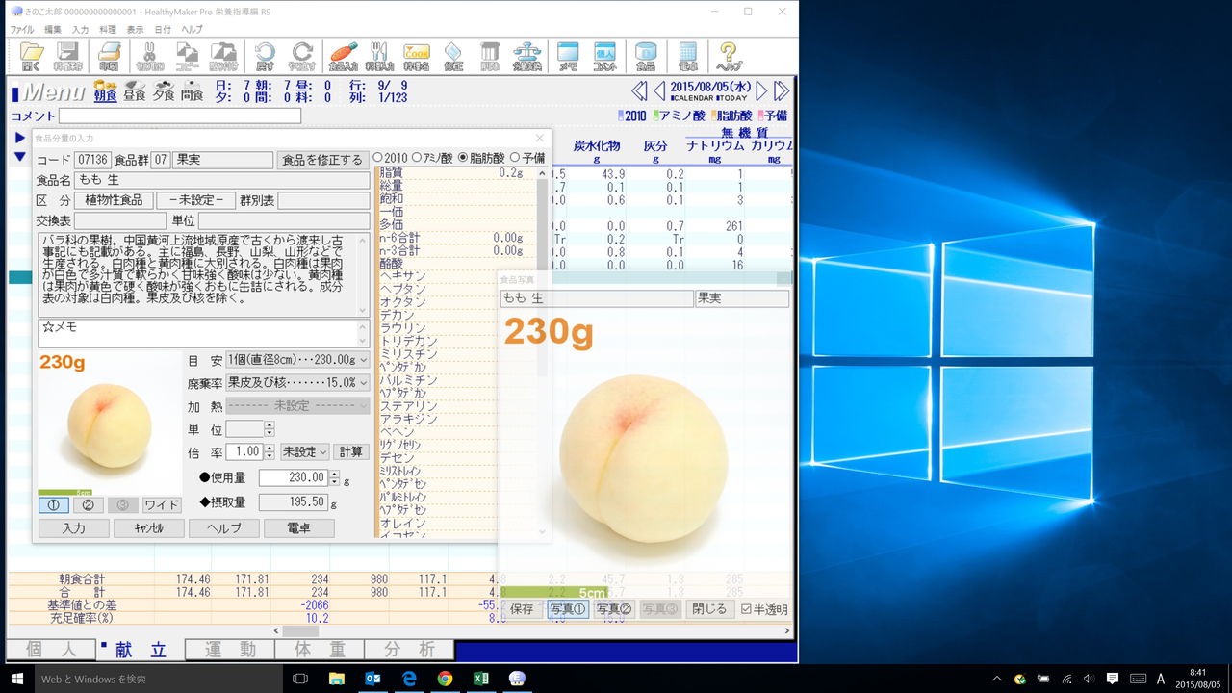Open the Memo (メモ) toolbar icon
Screen dimensions: 1232x693
[x=568, y=57]
